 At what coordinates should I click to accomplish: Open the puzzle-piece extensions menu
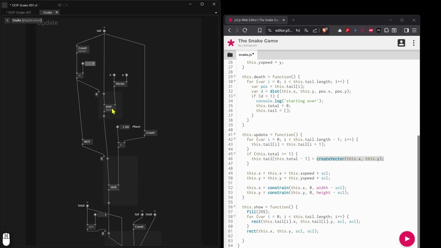click(387, 30)
